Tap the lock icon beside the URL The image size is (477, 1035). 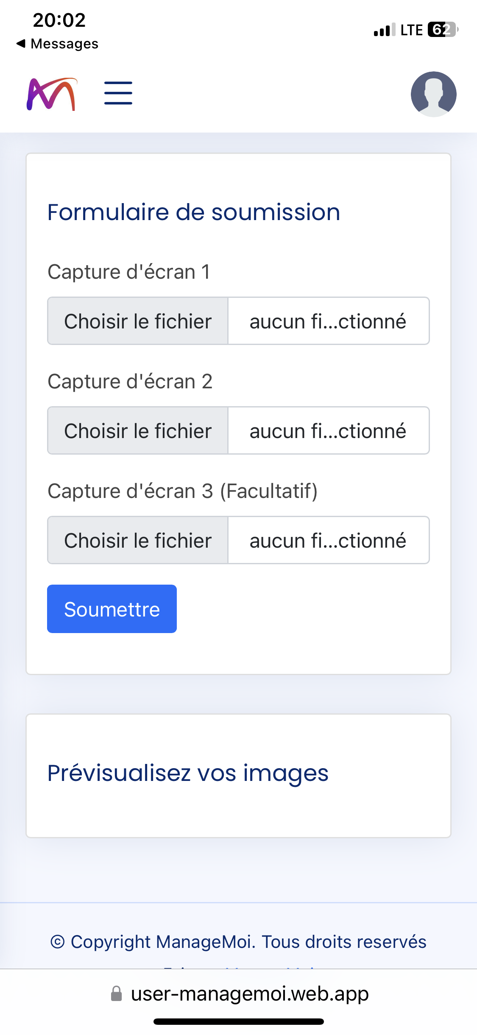(116, 994)
